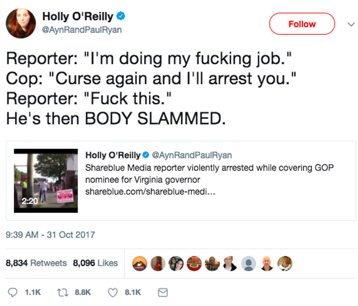Click the 9:39 AM - 31 Oct 2017 timestamp
The width and height of the screenshot is (358, 306).
coord(50,235)
